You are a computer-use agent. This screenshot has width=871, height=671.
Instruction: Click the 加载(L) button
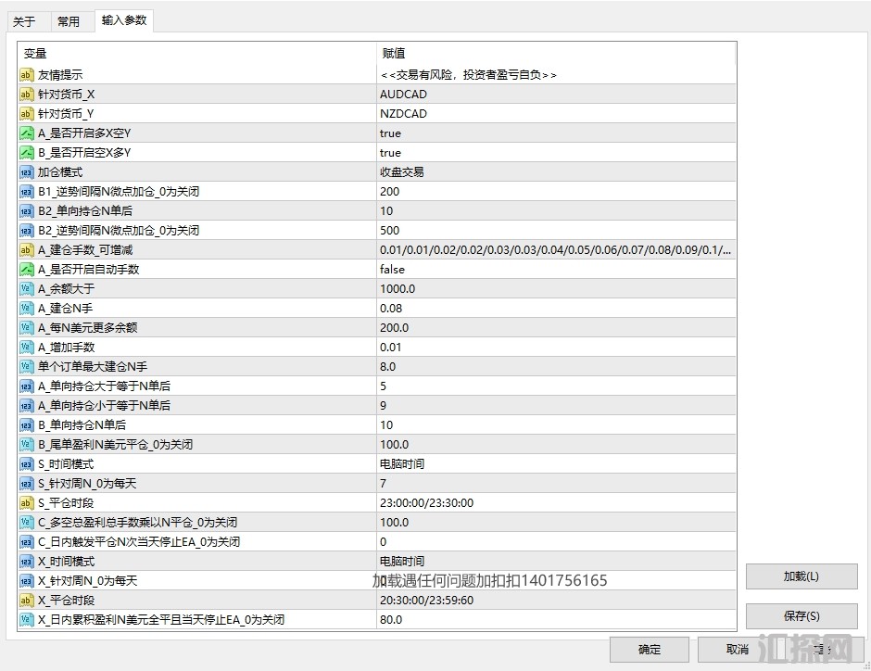click(x=801, y=576)
